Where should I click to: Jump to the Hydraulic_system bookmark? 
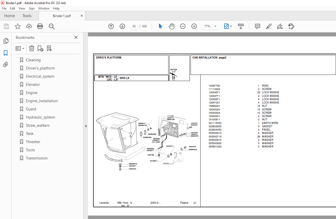[41, 117]
